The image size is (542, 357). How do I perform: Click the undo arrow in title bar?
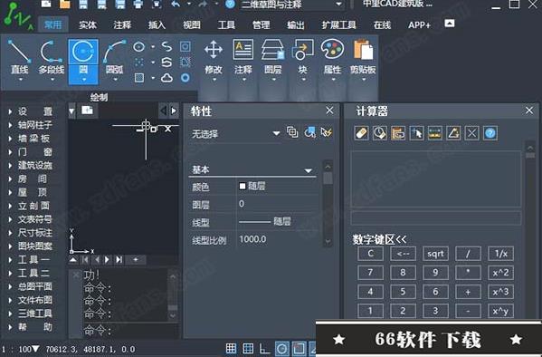click(176, 5)
